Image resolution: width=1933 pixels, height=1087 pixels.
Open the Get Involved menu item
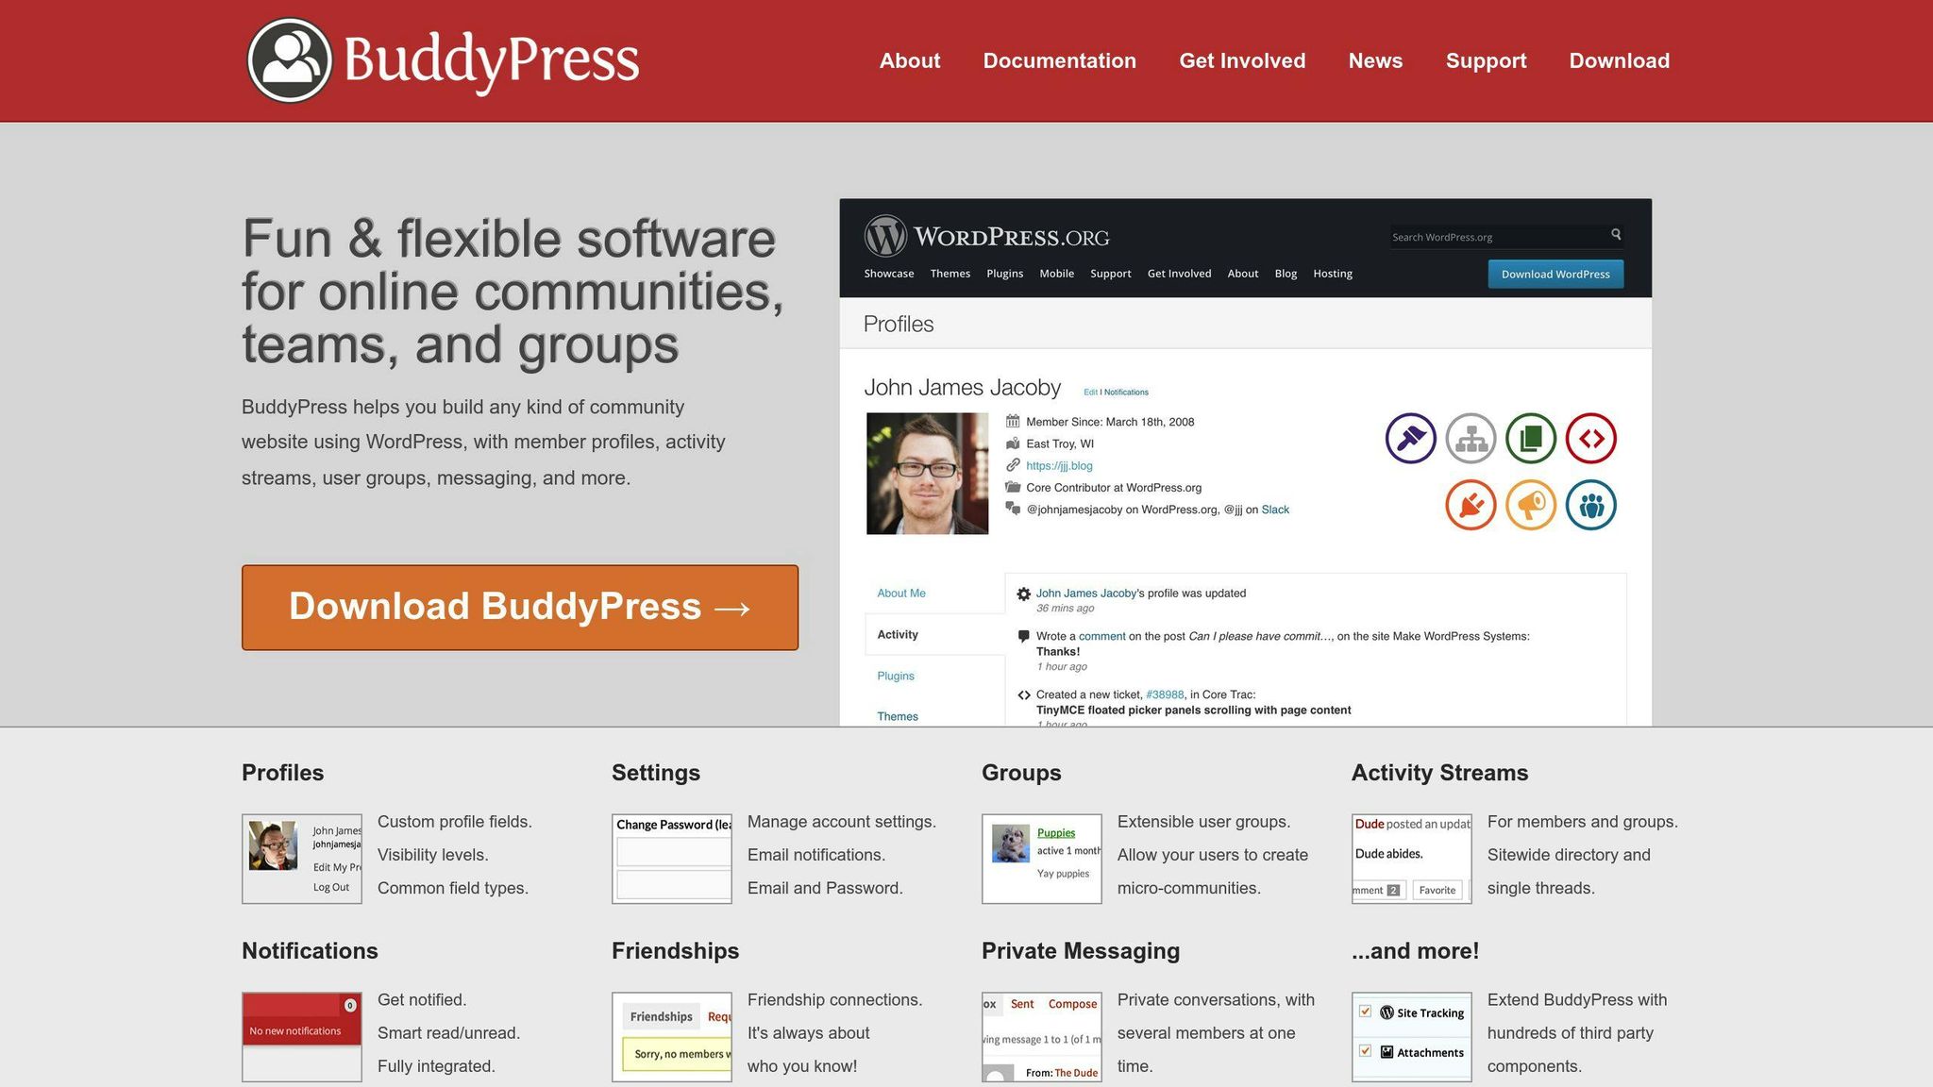[1242, 60]
